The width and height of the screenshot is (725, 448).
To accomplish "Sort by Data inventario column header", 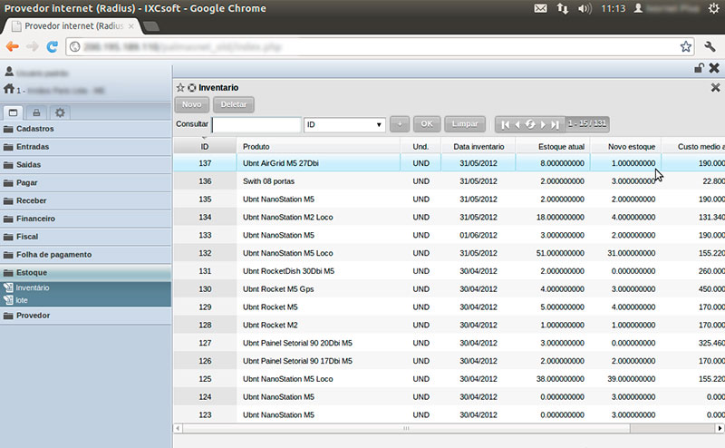I will click(x=478, y=147).
